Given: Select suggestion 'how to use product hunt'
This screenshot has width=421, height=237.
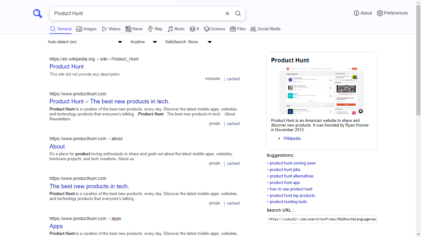Looking at the screenshot, I should click(x=291, y=189).
